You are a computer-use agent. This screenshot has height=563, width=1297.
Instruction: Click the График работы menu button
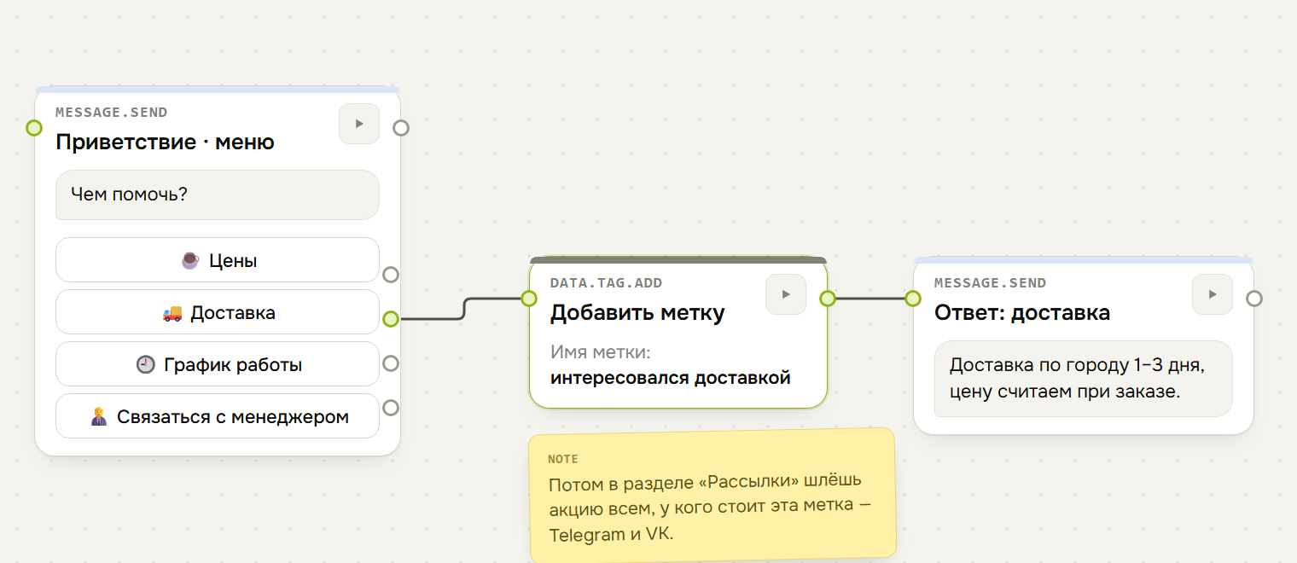218,364
